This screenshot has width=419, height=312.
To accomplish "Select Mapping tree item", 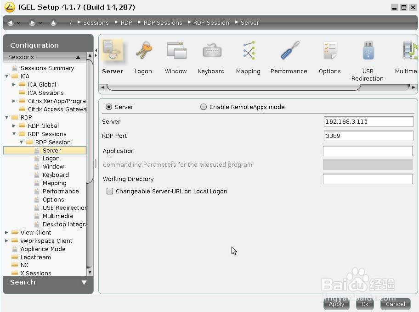I will click(55, 183).
